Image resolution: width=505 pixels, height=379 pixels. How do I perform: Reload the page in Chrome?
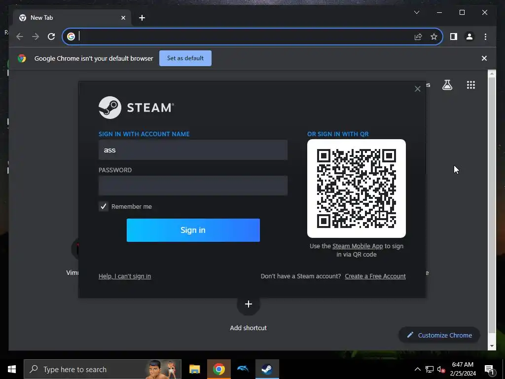pyautogui.click(x=51, y=37)
